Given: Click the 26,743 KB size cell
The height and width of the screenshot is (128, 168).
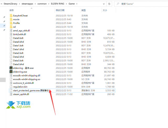Looking at the screenshot, I should pos(109,79).
